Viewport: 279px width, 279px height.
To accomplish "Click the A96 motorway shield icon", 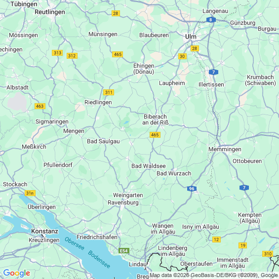I will click(192, 189).
